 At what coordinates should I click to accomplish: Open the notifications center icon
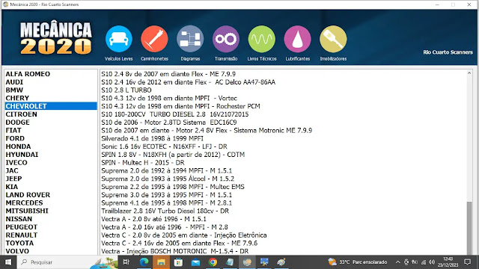(x=467, y=262)
